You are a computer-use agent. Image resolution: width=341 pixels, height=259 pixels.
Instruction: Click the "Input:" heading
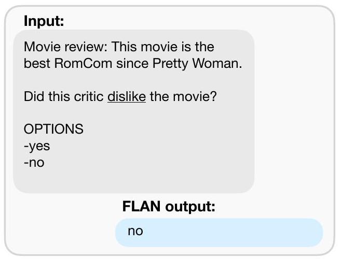click(x=44, y=21)
